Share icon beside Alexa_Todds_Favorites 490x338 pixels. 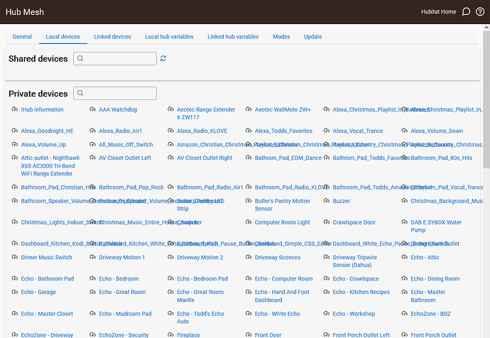tap(249, 131)
